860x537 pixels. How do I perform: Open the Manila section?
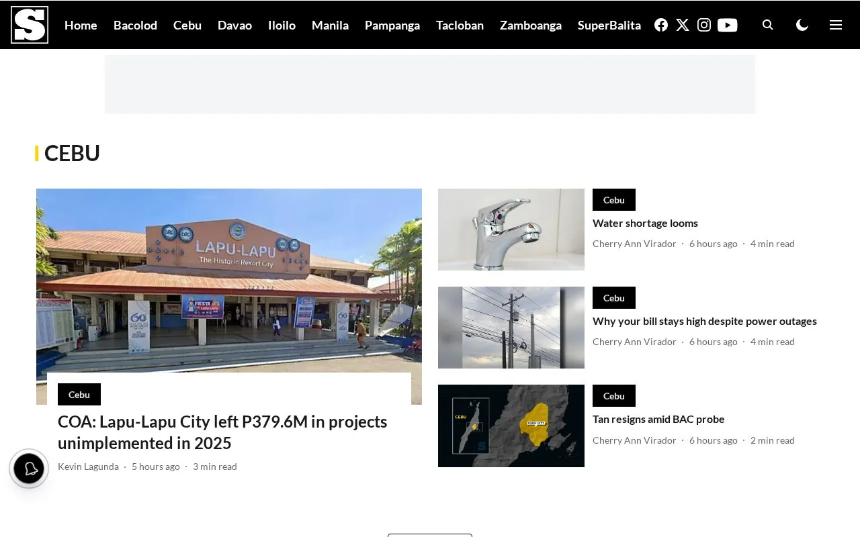coord(330,25)
